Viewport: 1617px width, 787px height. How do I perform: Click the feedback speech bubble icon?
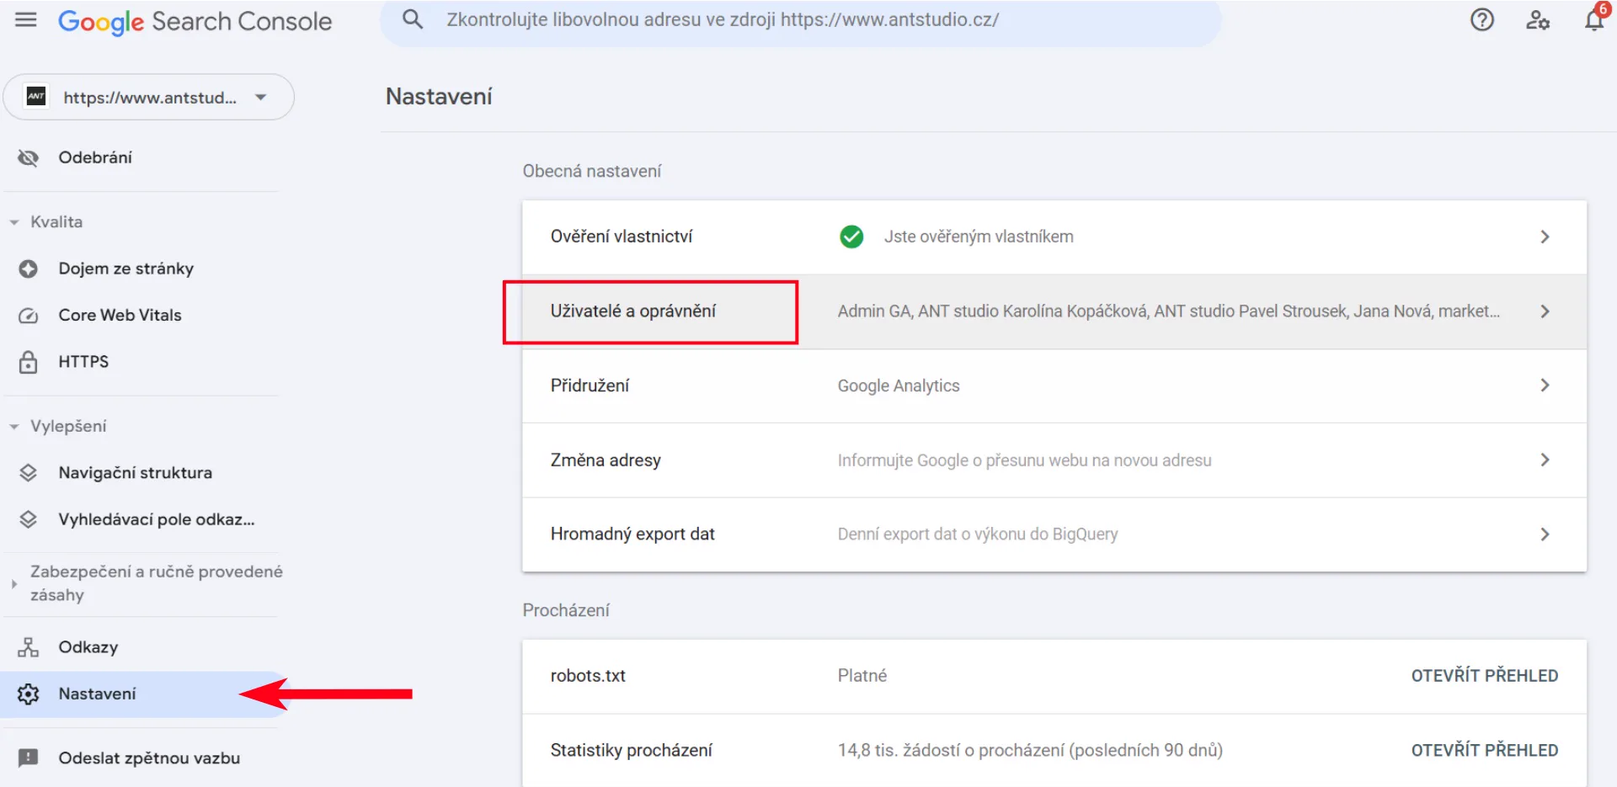(29, 758)
